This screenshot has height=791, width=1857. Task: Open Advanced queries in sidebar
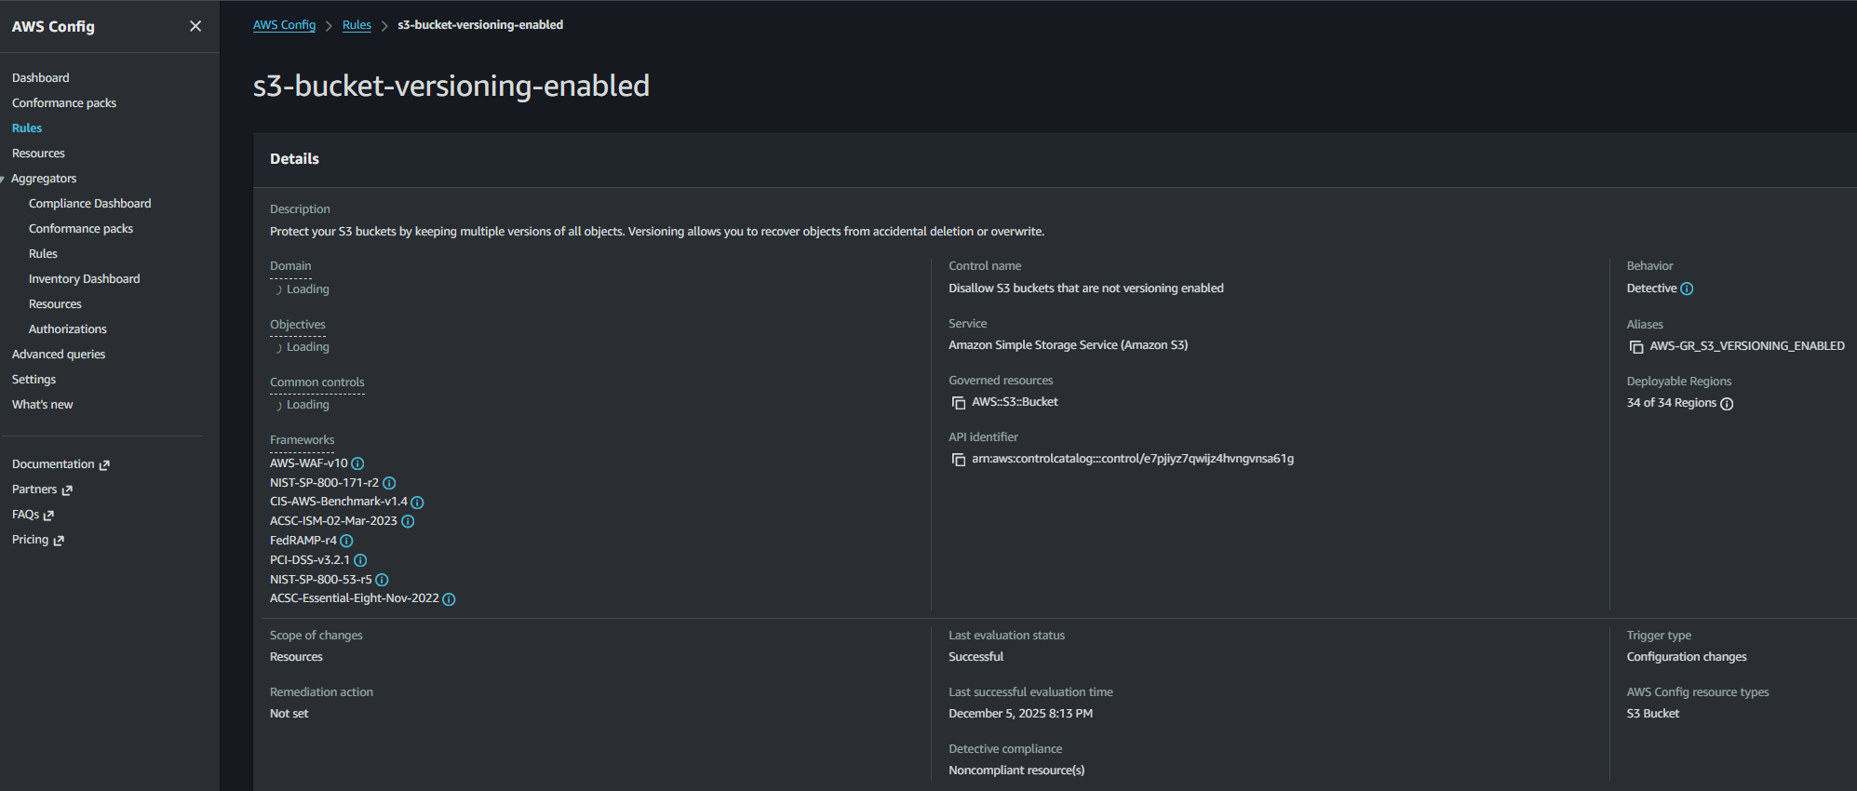point(59,355)
